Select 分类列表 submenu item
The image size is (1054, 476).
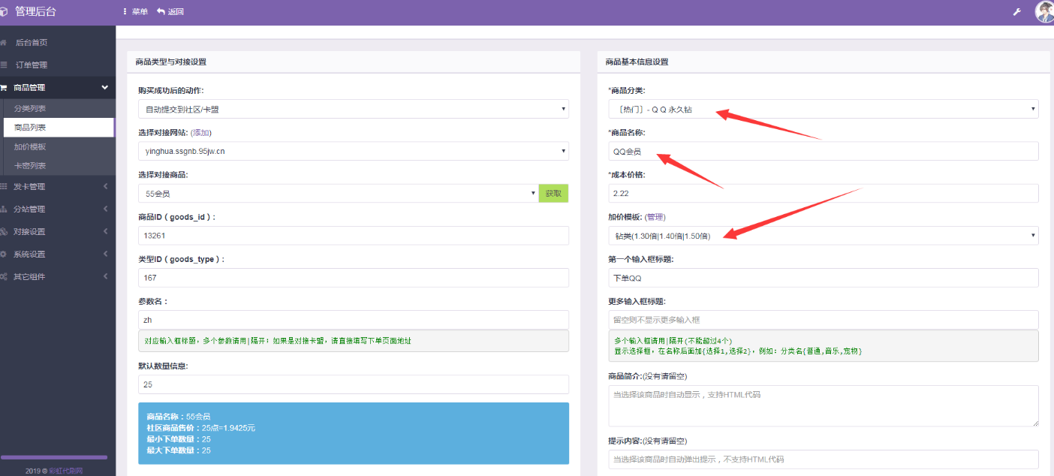pyautogui.click(x=30, y=109)
